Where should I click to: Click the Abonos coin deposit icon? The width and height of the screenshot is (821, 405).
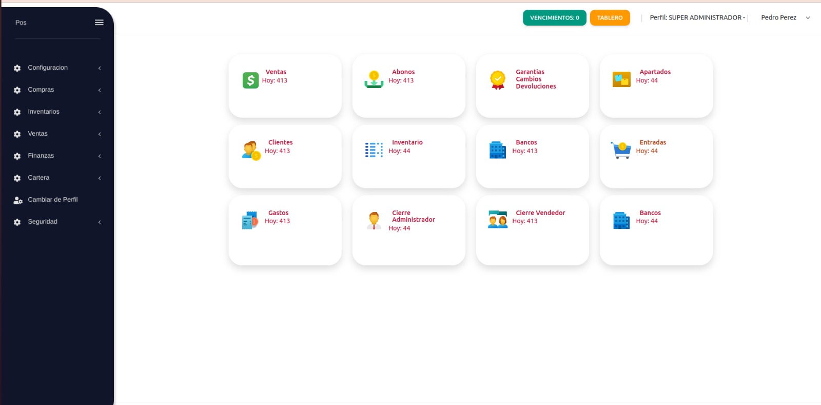tap(374, 80)
